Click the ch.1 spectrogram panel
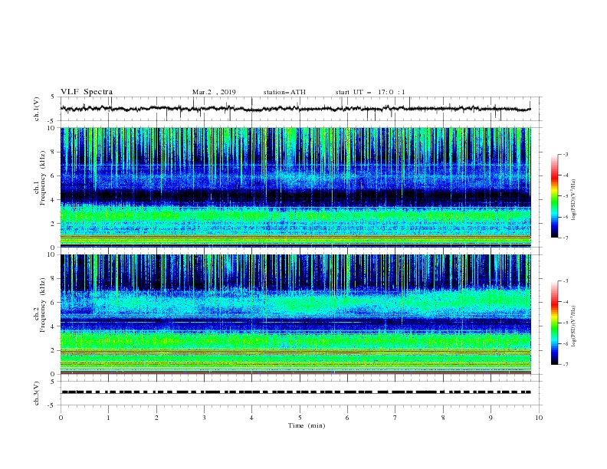 pos(296,187)
